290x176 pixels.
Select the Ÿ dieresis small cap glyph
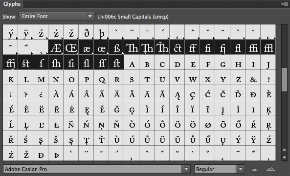[x=253, y=138]
